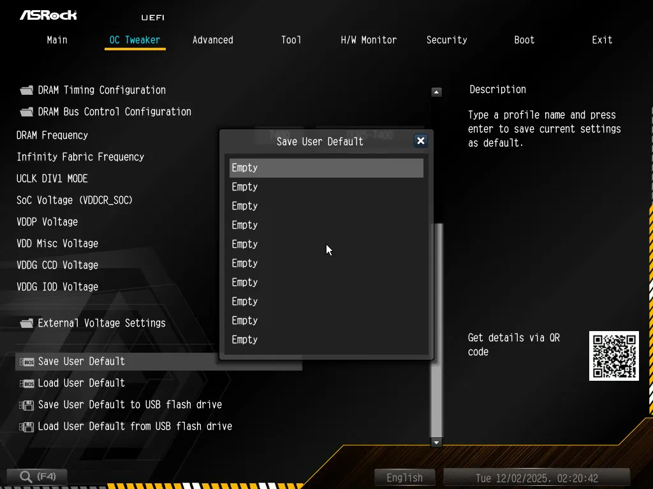Click the DRAM Bus Control Configuration folder icon

(x=26, y=112)
